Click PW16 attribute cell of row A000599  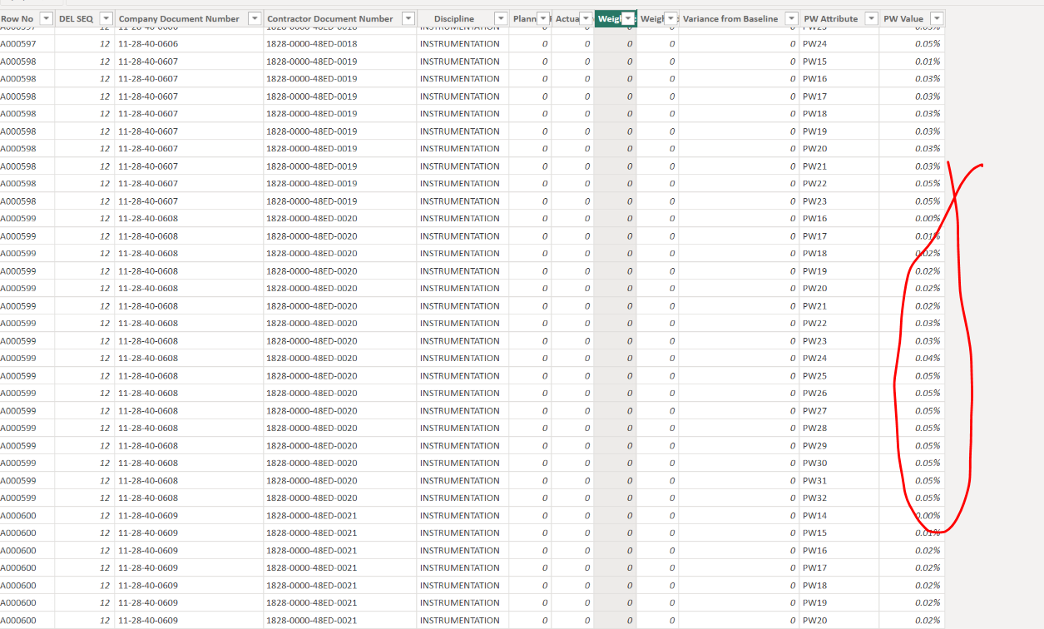coord(839,218)
